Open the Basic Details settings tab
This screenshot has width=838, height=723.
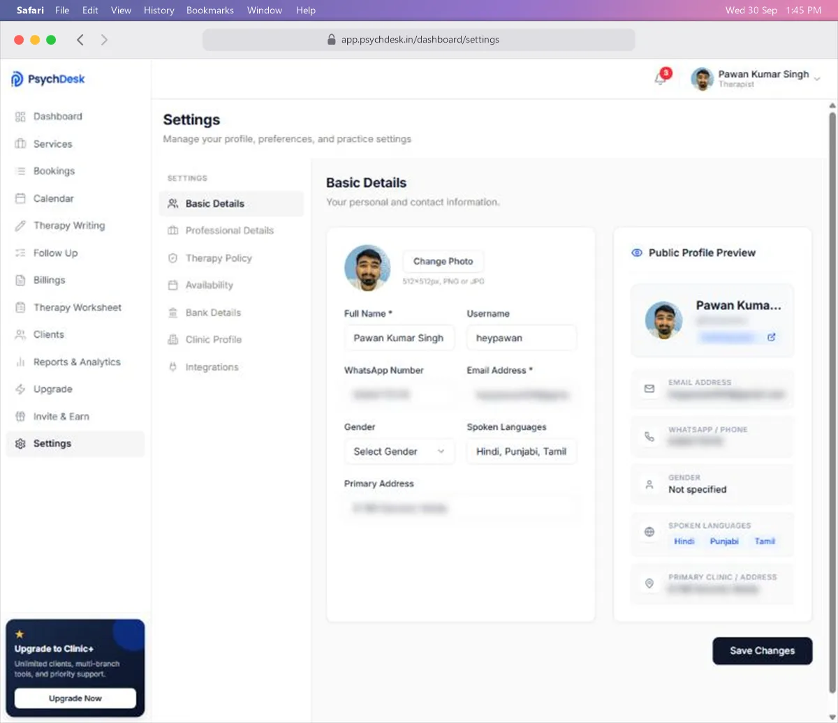coord(231,204)
